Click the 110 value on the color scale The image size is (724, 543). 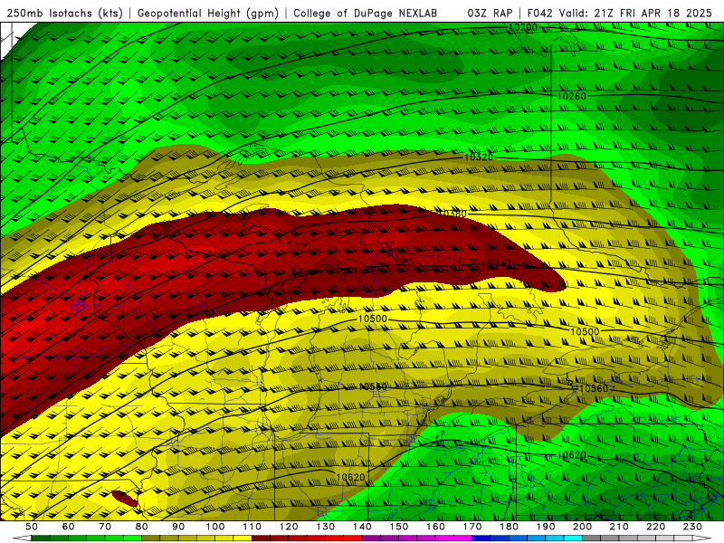[252, 527]
